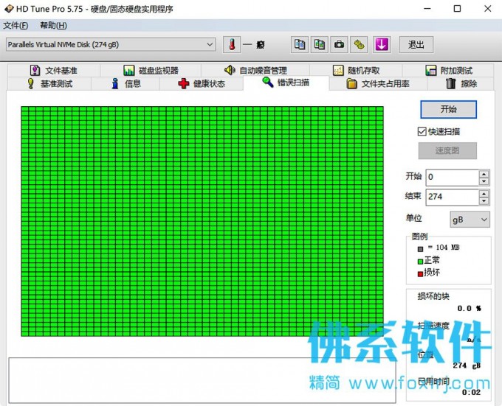This screenshot has width=502, height=406.
Task: Click the 开始 position input field
Action: pyautogui.click(x=452, y=178)
